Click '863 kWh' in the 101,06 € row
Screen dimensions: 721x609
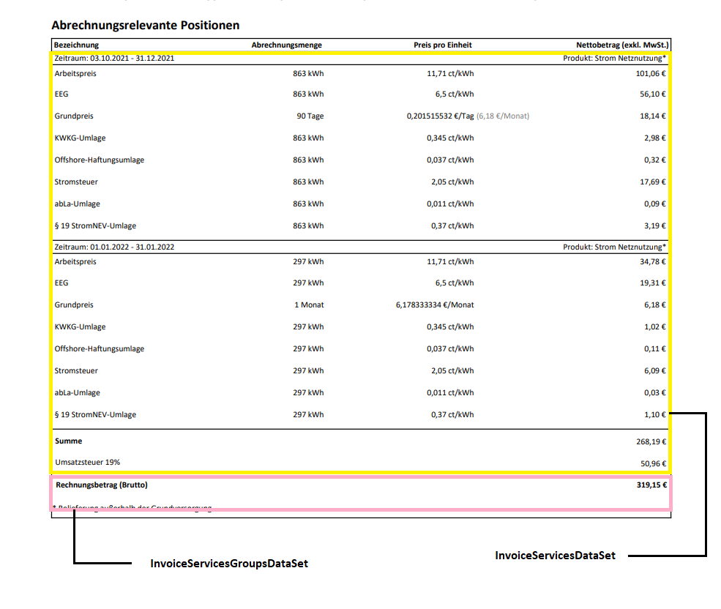point(309,74)
